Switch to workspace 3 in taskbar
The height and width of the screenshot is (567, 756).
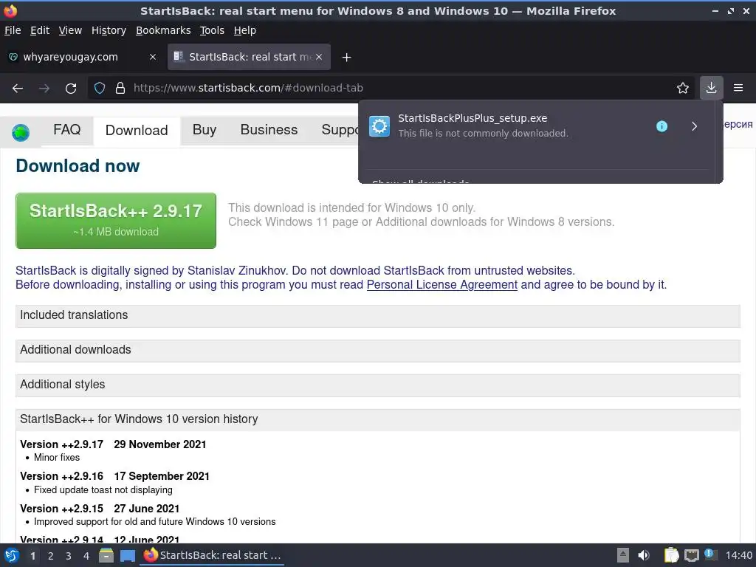pyautogui.click(x=69, y=556)
